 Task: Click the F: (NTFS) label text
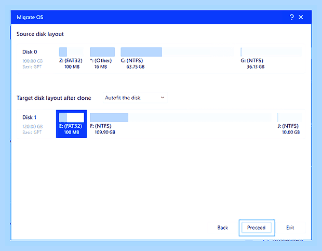click(x=101, y=126)
